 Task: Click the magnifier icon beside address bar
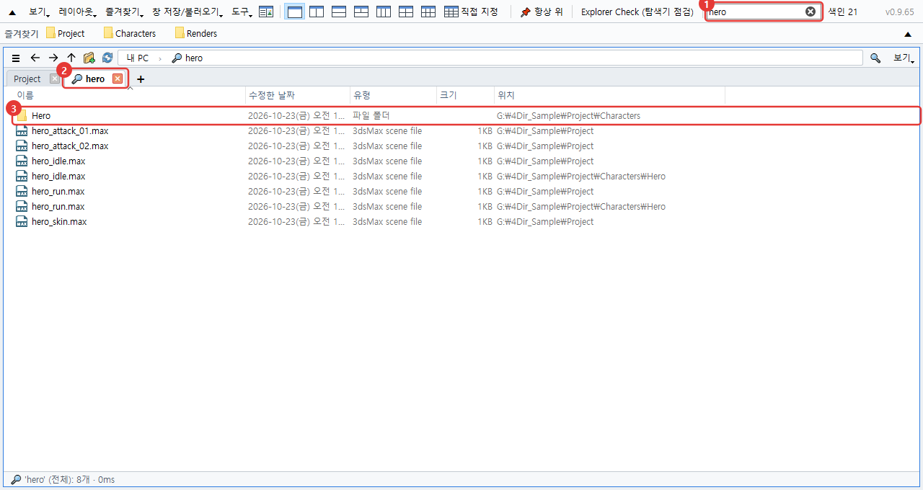[x=875, y=58]
